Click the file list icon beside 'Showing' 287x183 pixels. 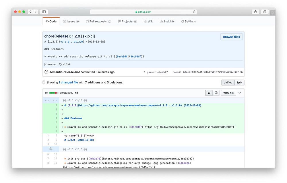point(44,82)
